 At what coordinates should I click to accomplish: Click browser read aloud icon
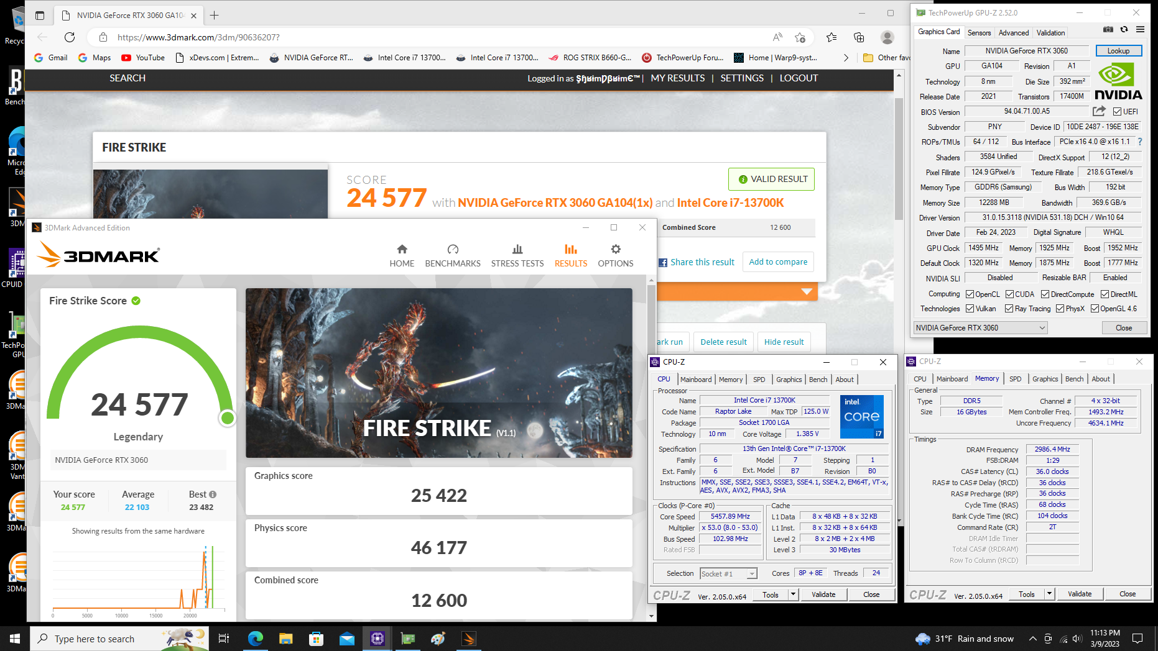777,37
